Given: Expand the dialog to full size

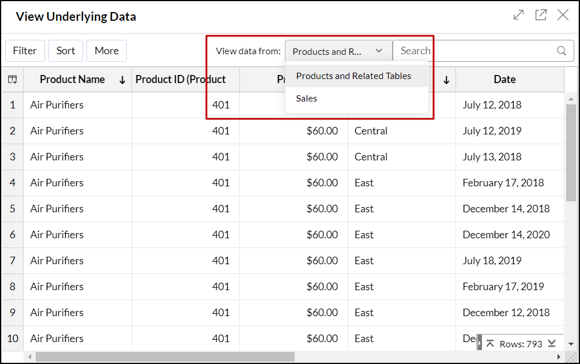Looking at the screenshot, I should coord(518,16).
